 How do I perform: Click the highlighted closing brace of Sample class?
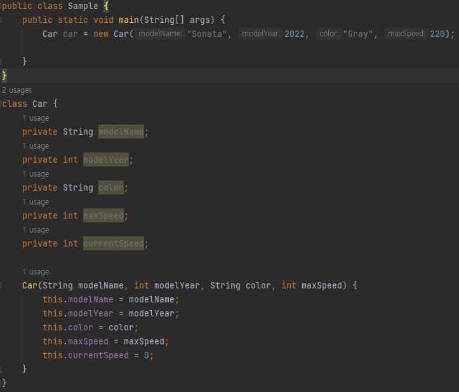4,76
